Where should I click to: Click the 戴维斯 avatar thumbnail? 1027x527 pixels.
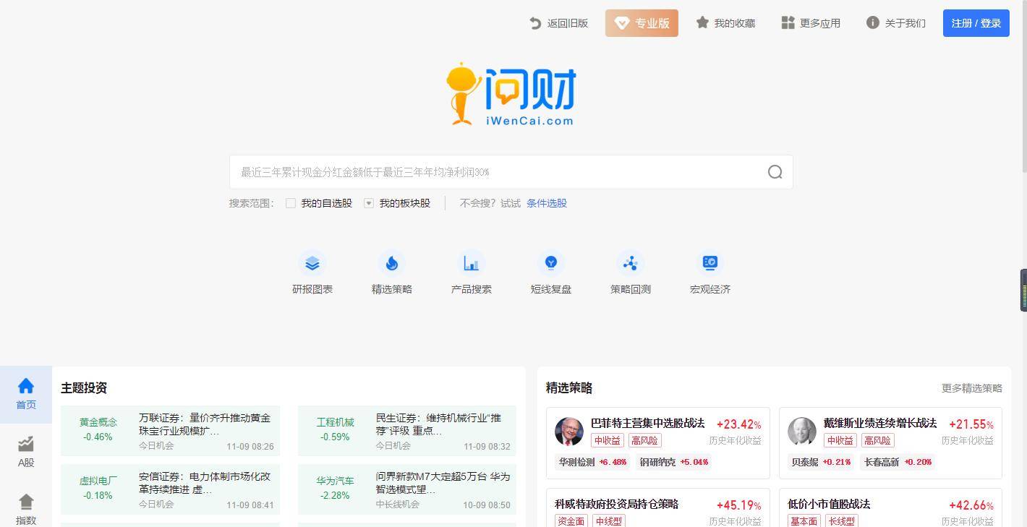tap(802, 432)
